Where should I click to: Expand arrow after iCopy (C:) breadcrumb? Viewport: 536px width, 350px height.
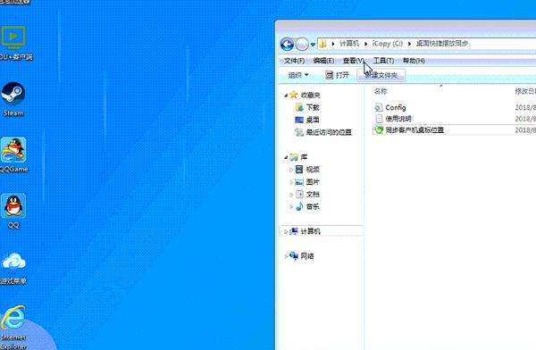[409, 44]
